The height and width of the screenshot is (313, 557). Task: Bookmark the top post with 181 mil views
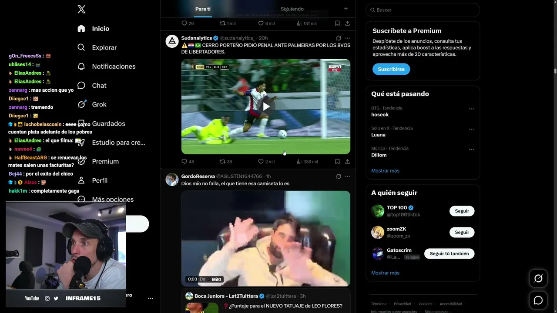[337, 23]
